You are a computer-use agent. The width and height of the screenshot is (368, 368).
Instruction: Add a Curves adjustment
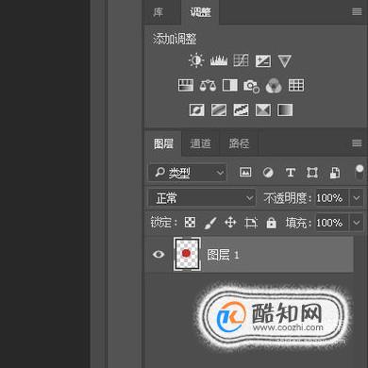tap(241, 60)
